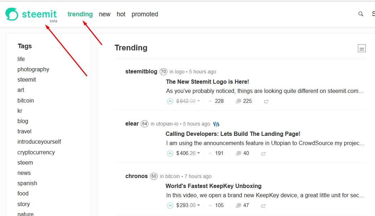This screenshot has width=375, height=216.
Task: Visit elear author profile
Action: [x=132, y=123]
